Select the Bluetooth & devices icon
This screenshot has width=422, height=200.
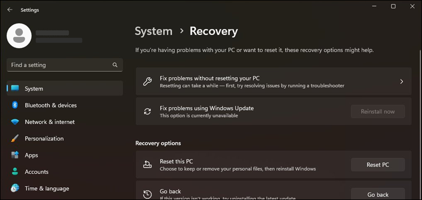click(x=15, y=105)
